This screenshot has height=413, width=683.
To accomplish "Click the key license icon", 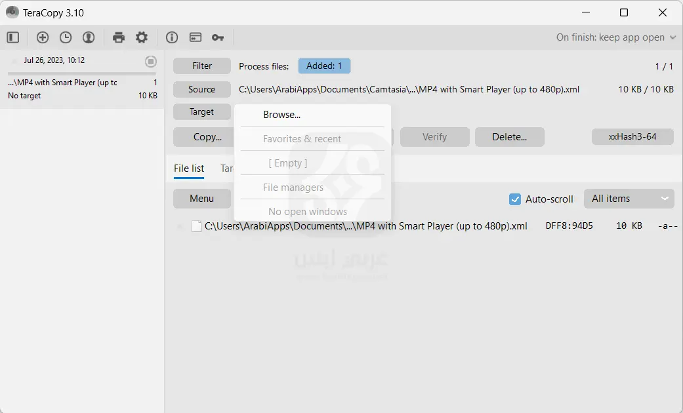I will tap(218, 37).
